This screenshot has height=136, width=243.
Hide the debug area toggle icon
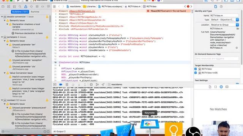55,85
